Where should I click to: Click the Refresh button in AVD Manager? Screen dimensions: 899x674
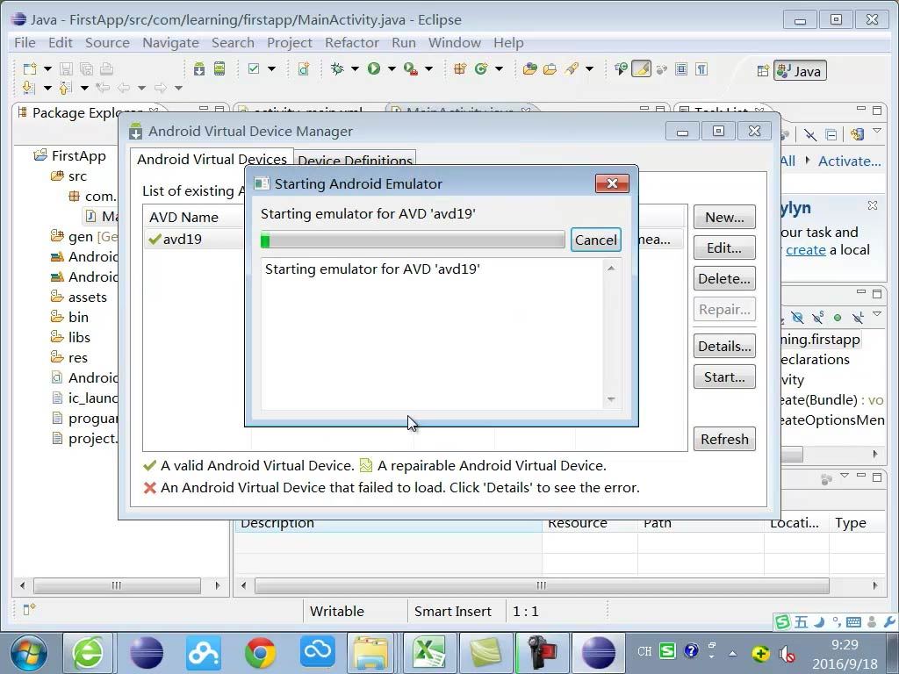(x=724, y=439)
